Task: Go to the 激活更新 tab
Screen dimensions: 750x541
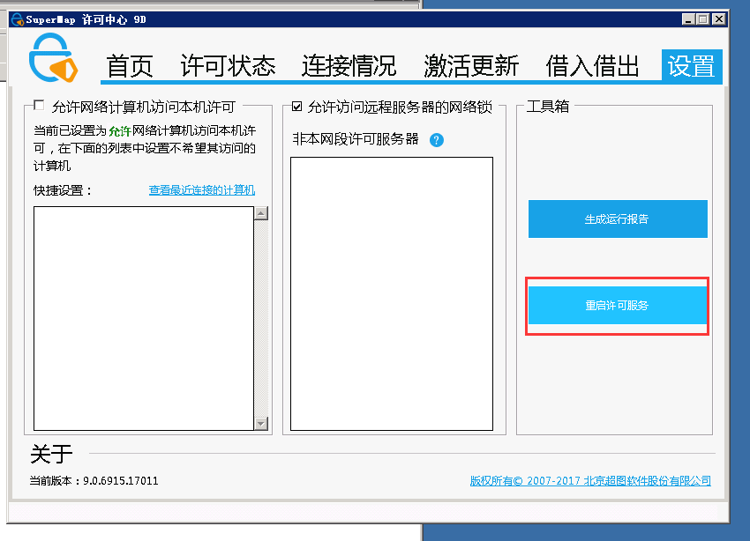Action: (x=471, y=66)
